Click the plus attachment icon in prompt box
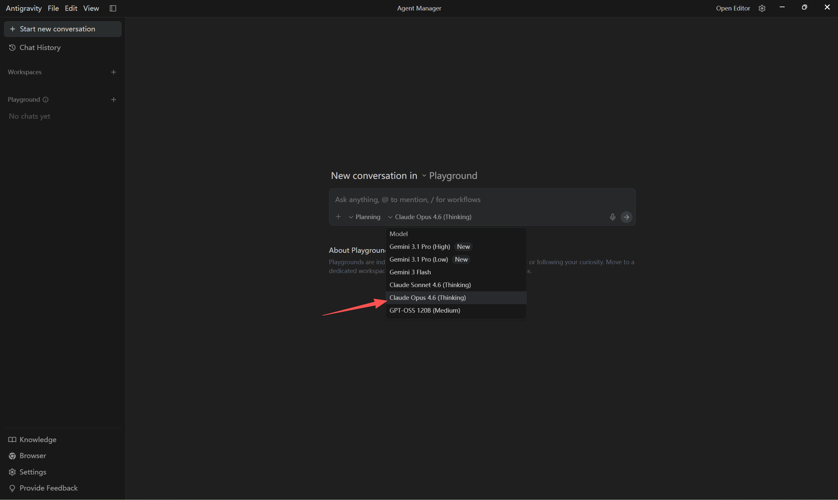 (338, 216)
